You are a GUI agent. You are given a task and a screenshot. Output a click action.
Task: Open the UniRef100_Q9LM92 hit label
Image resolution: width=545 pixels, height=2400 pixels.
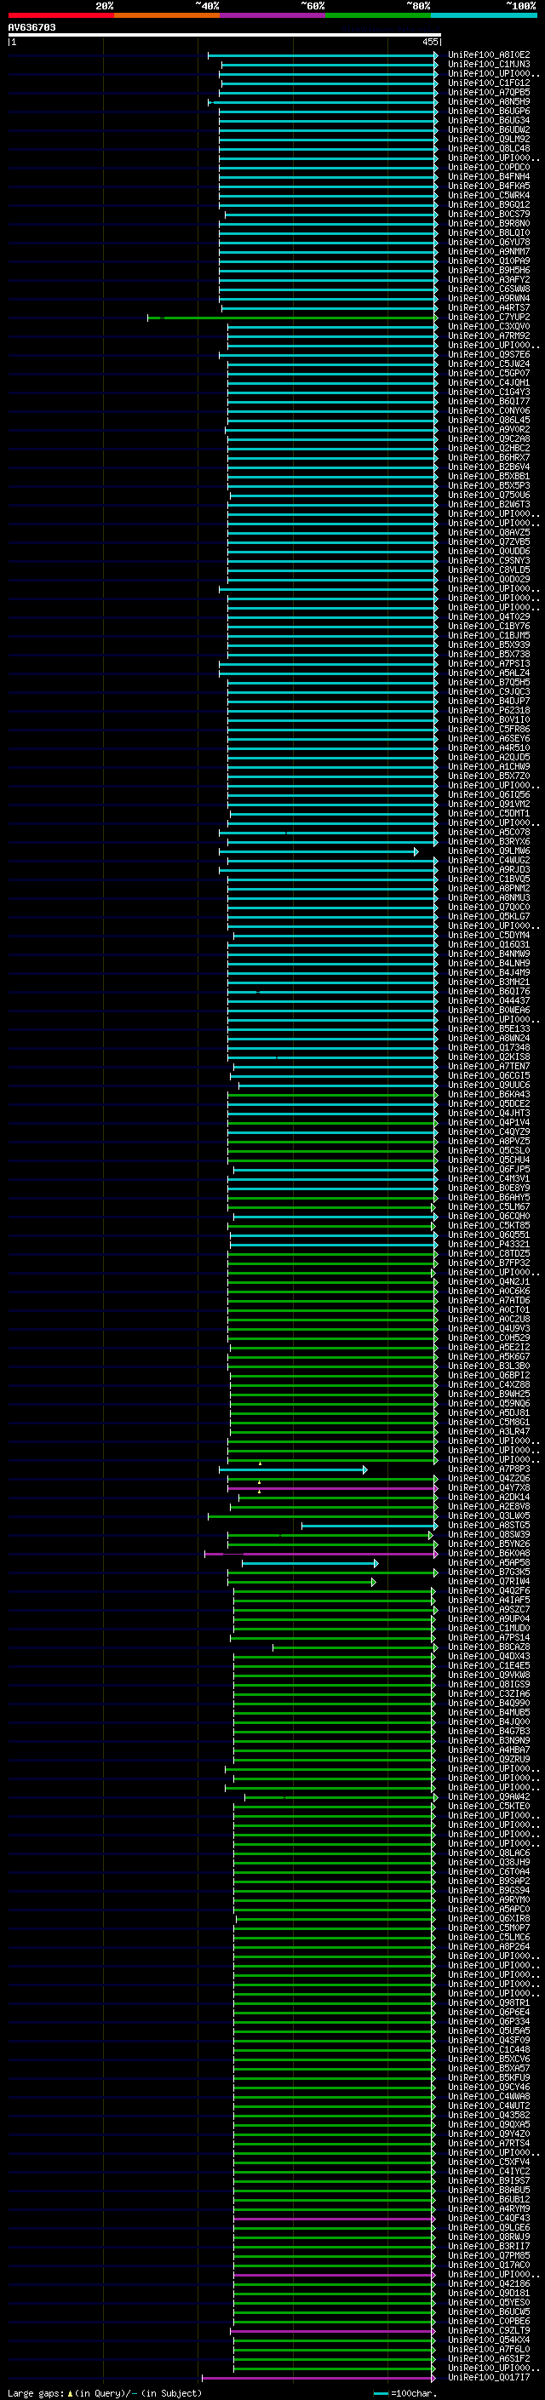pos(489,139)
